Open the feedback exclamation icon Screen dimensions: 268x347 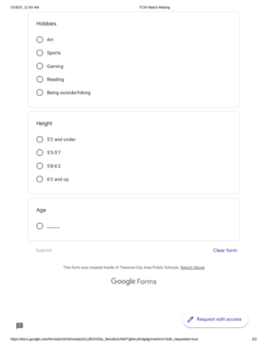coord(20,326)
